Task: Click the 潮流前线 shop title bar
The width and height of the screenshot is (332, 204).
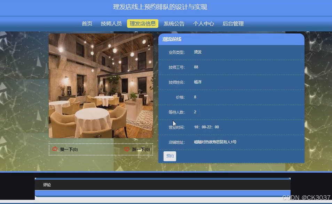Action: tap(231, 39)
